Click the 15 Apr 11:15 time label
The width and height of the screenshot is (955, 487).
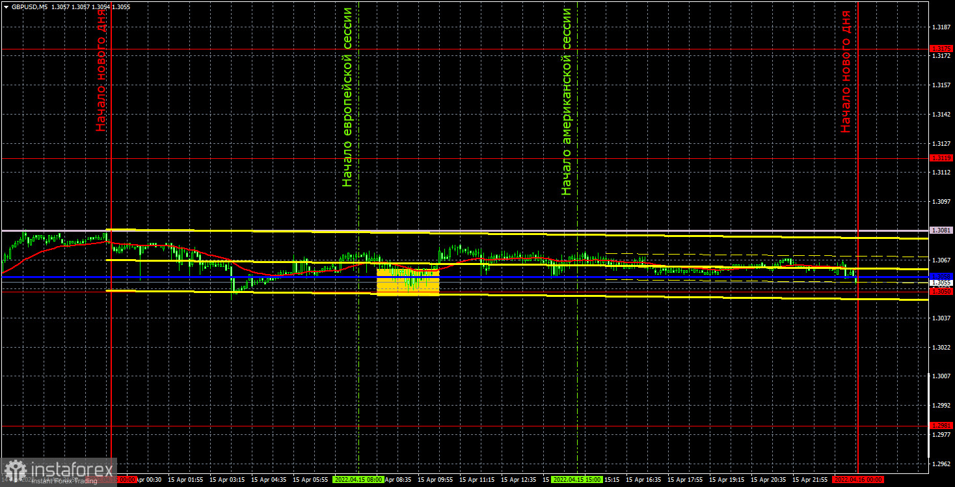click(x=477, y=479)
